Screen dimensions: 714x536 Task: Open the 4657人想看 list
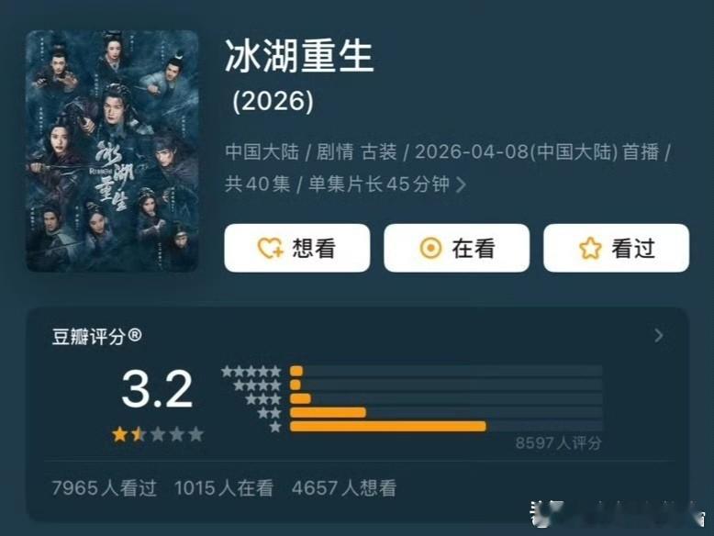[x=344, y=488]
